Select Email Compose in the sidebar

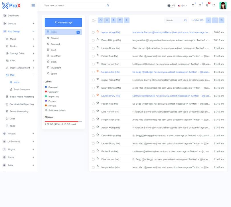(21, 90)
